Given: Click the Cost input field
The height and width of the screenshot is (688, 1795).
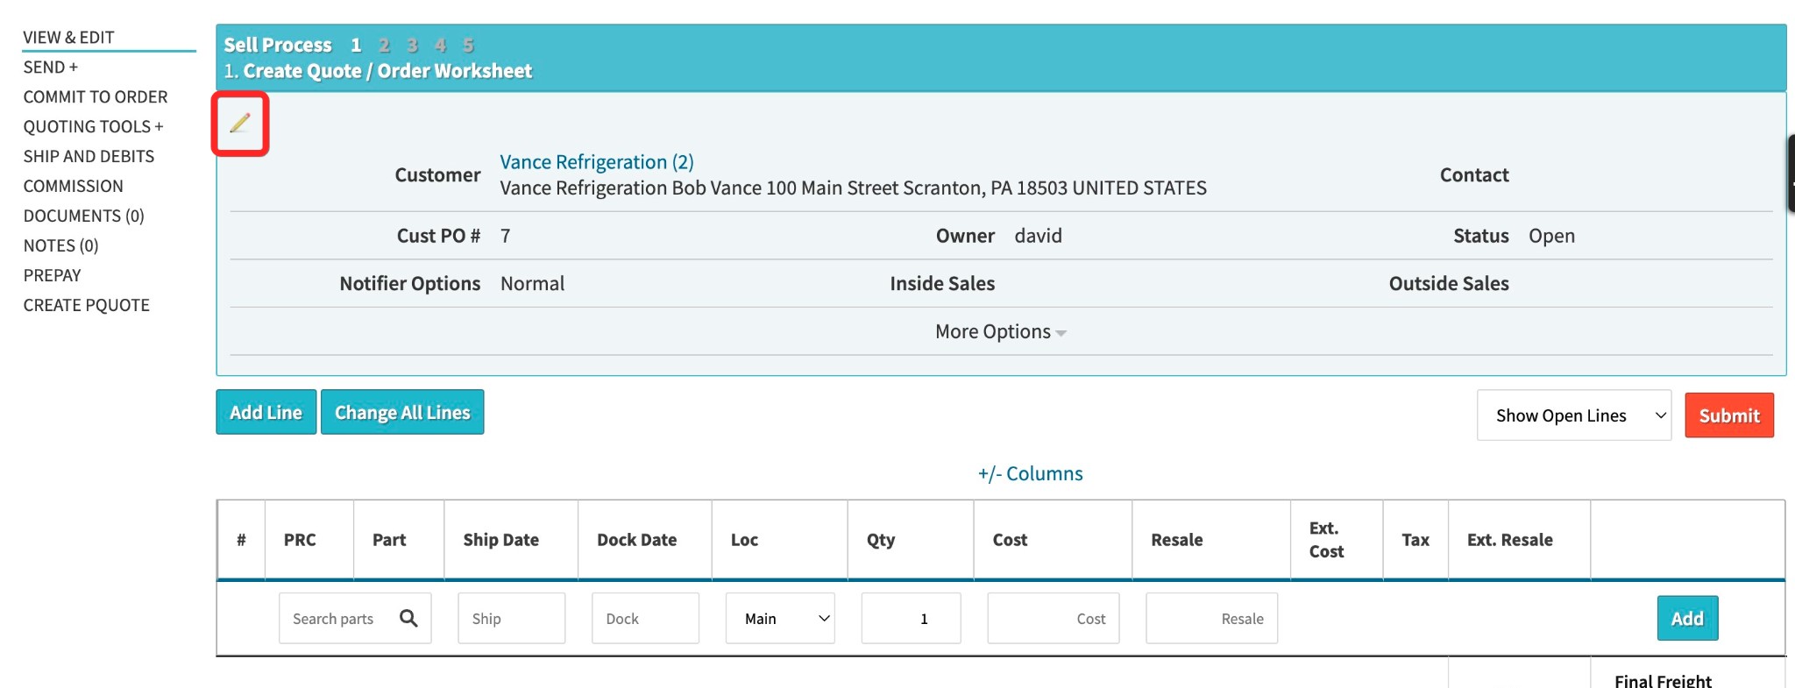Looking at the screenshot, I should (x=1054, y=619).
